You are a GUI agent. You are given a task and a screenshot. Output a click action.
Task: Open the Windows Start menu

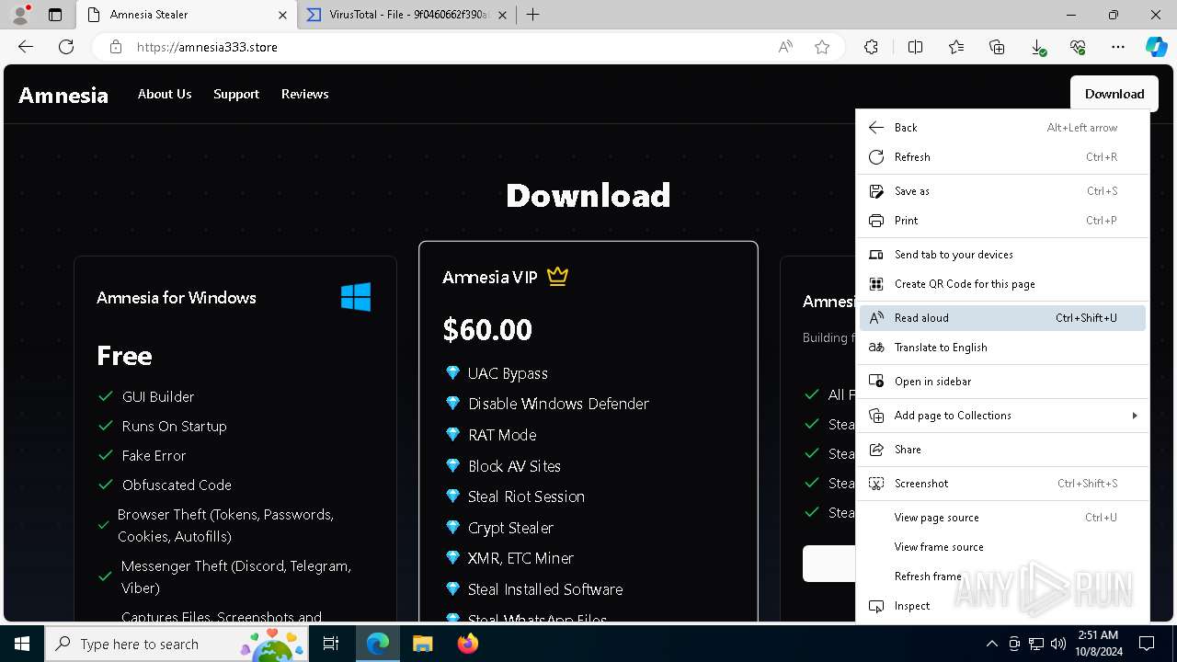22,644
